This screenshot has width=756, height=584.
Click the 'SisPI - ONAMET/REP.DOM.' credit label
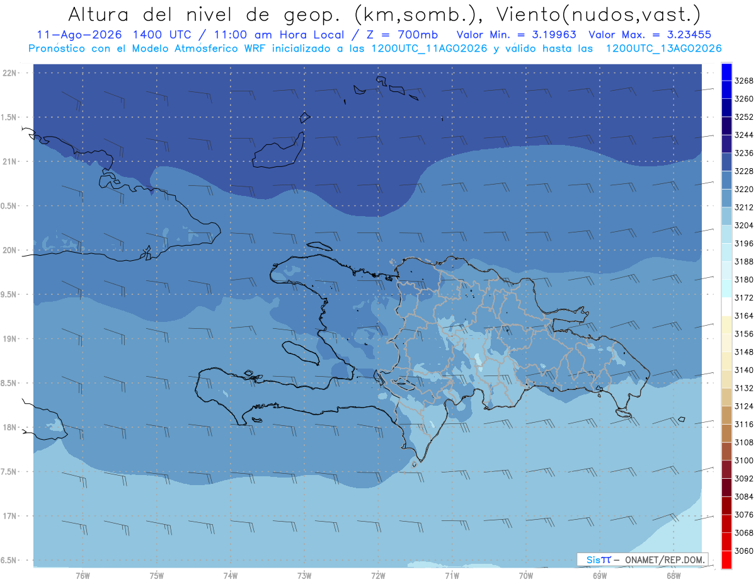click(x=643, y=559)
